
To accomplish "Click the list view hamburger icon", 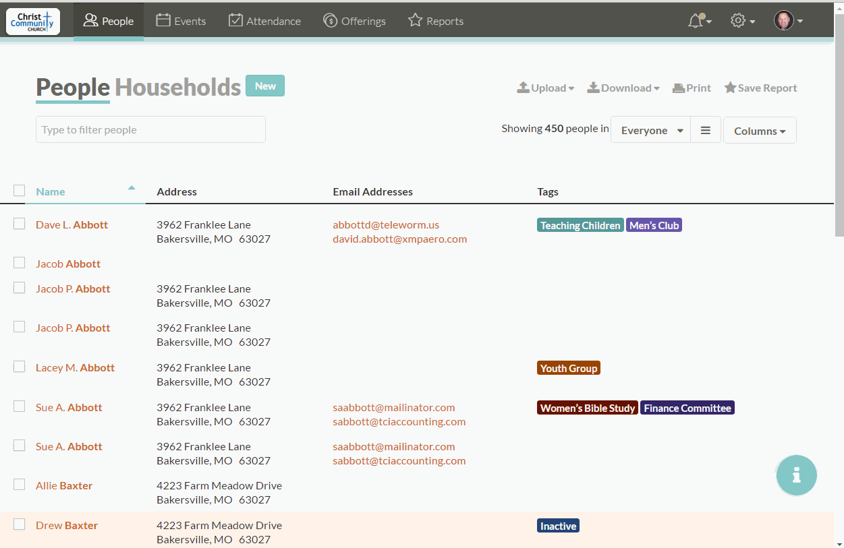I will pos(706,130).
